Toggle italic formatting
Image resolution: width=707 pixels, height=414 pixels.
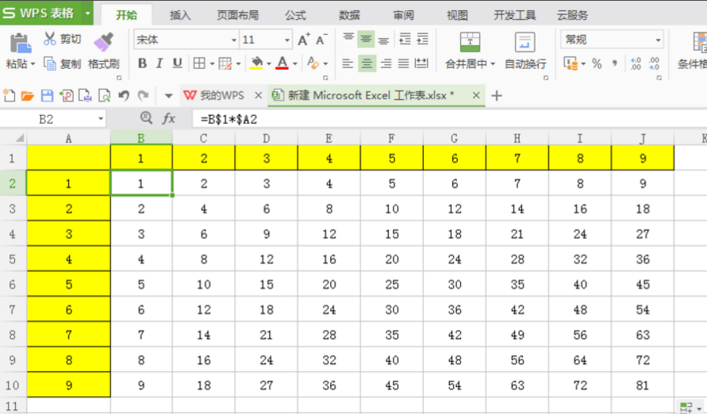[159, 63]
